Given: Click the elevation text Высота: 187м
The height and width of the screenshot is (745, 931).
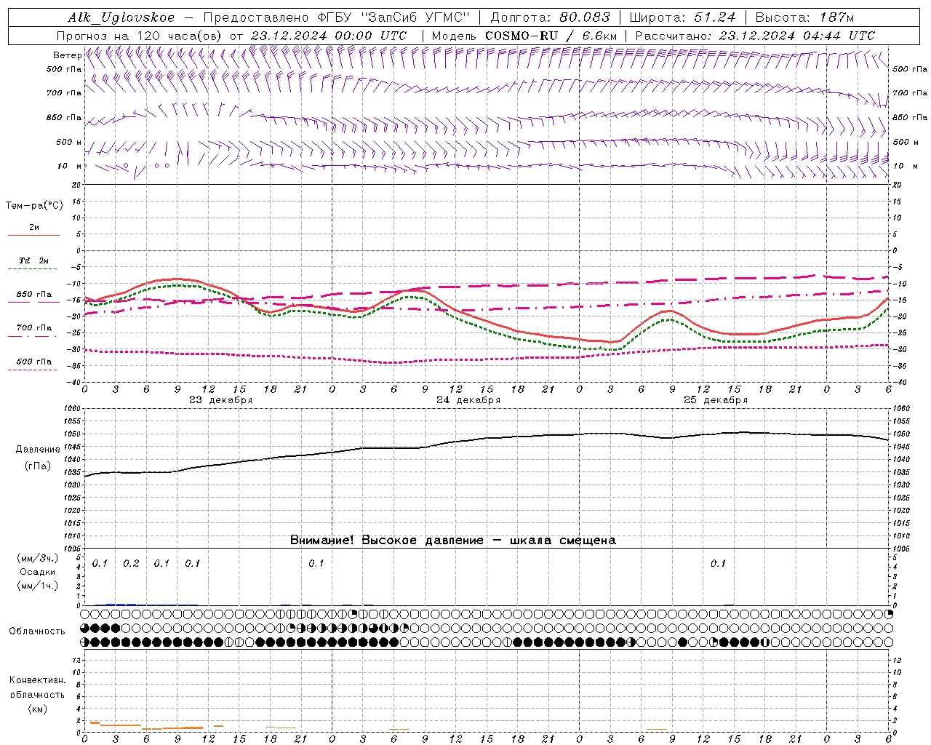Looking at the screenshot, I should 804,17.
